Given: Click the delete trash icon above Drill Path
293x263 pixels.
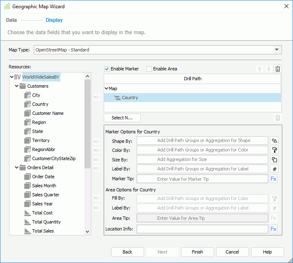Looking at the screenshot, I should (x=278, y=69).
